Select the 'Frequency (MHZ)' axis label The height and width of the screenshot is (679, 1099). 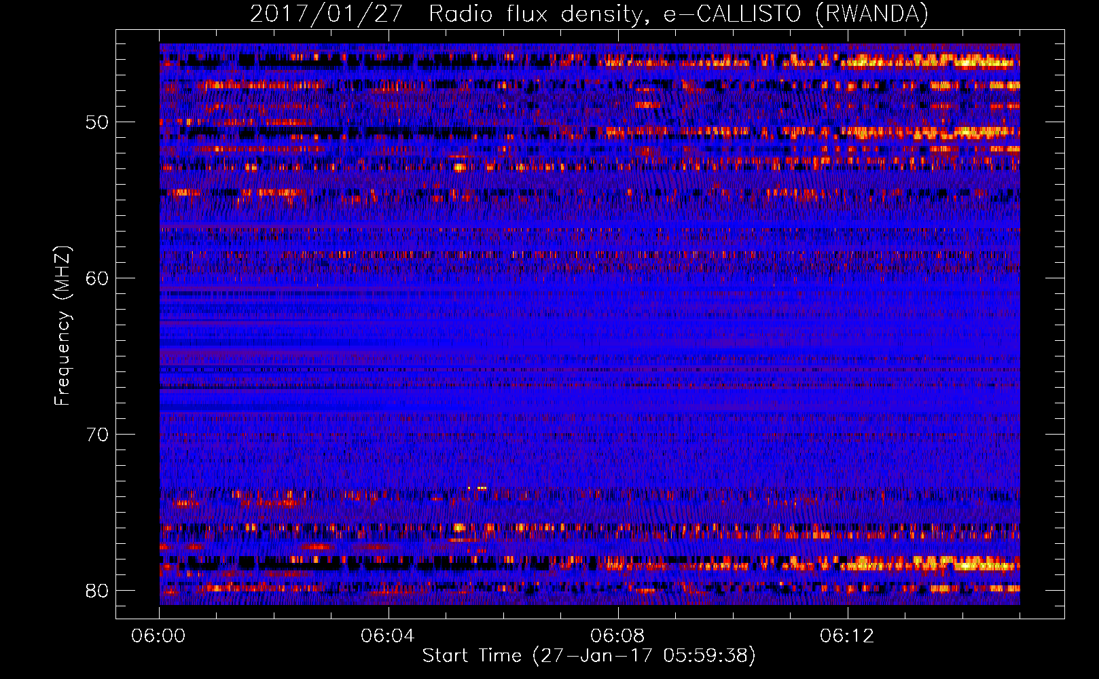pos(62,326)
